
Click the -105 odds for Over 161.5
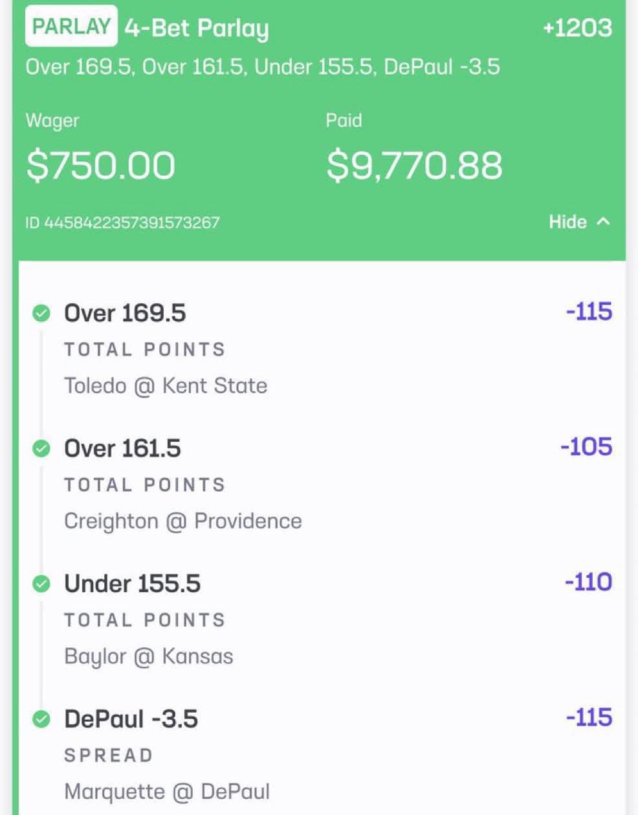(x=586, y=447)
